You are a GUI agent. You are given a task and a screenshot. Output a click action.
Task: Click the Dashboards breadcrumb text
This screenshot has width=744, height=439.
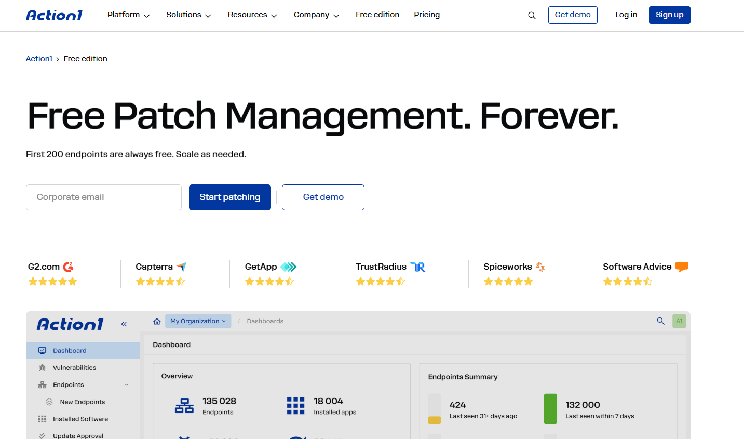265,321
